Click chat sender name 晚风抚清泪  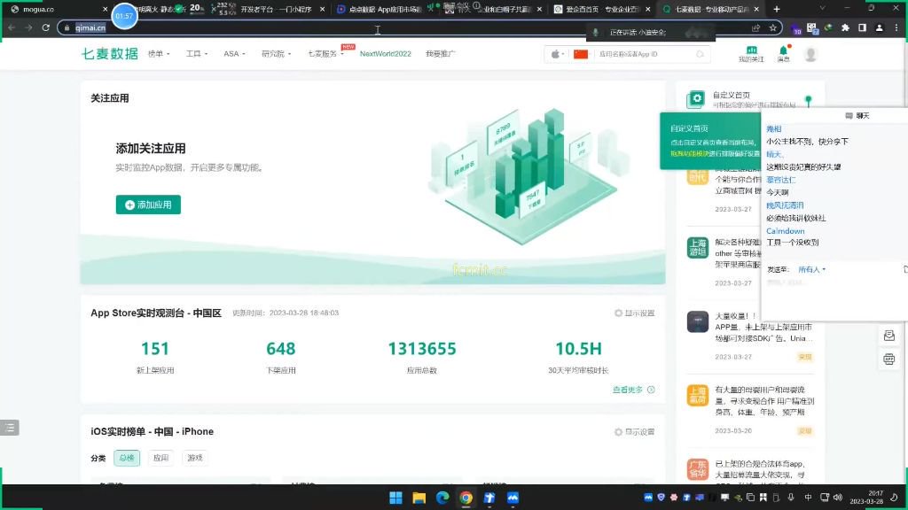click(785, 205)
